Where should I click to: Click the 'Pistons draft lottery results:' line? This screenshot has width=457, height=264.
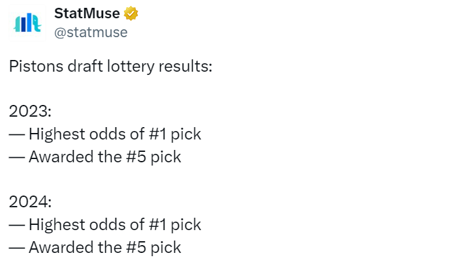tap(110, 66)
